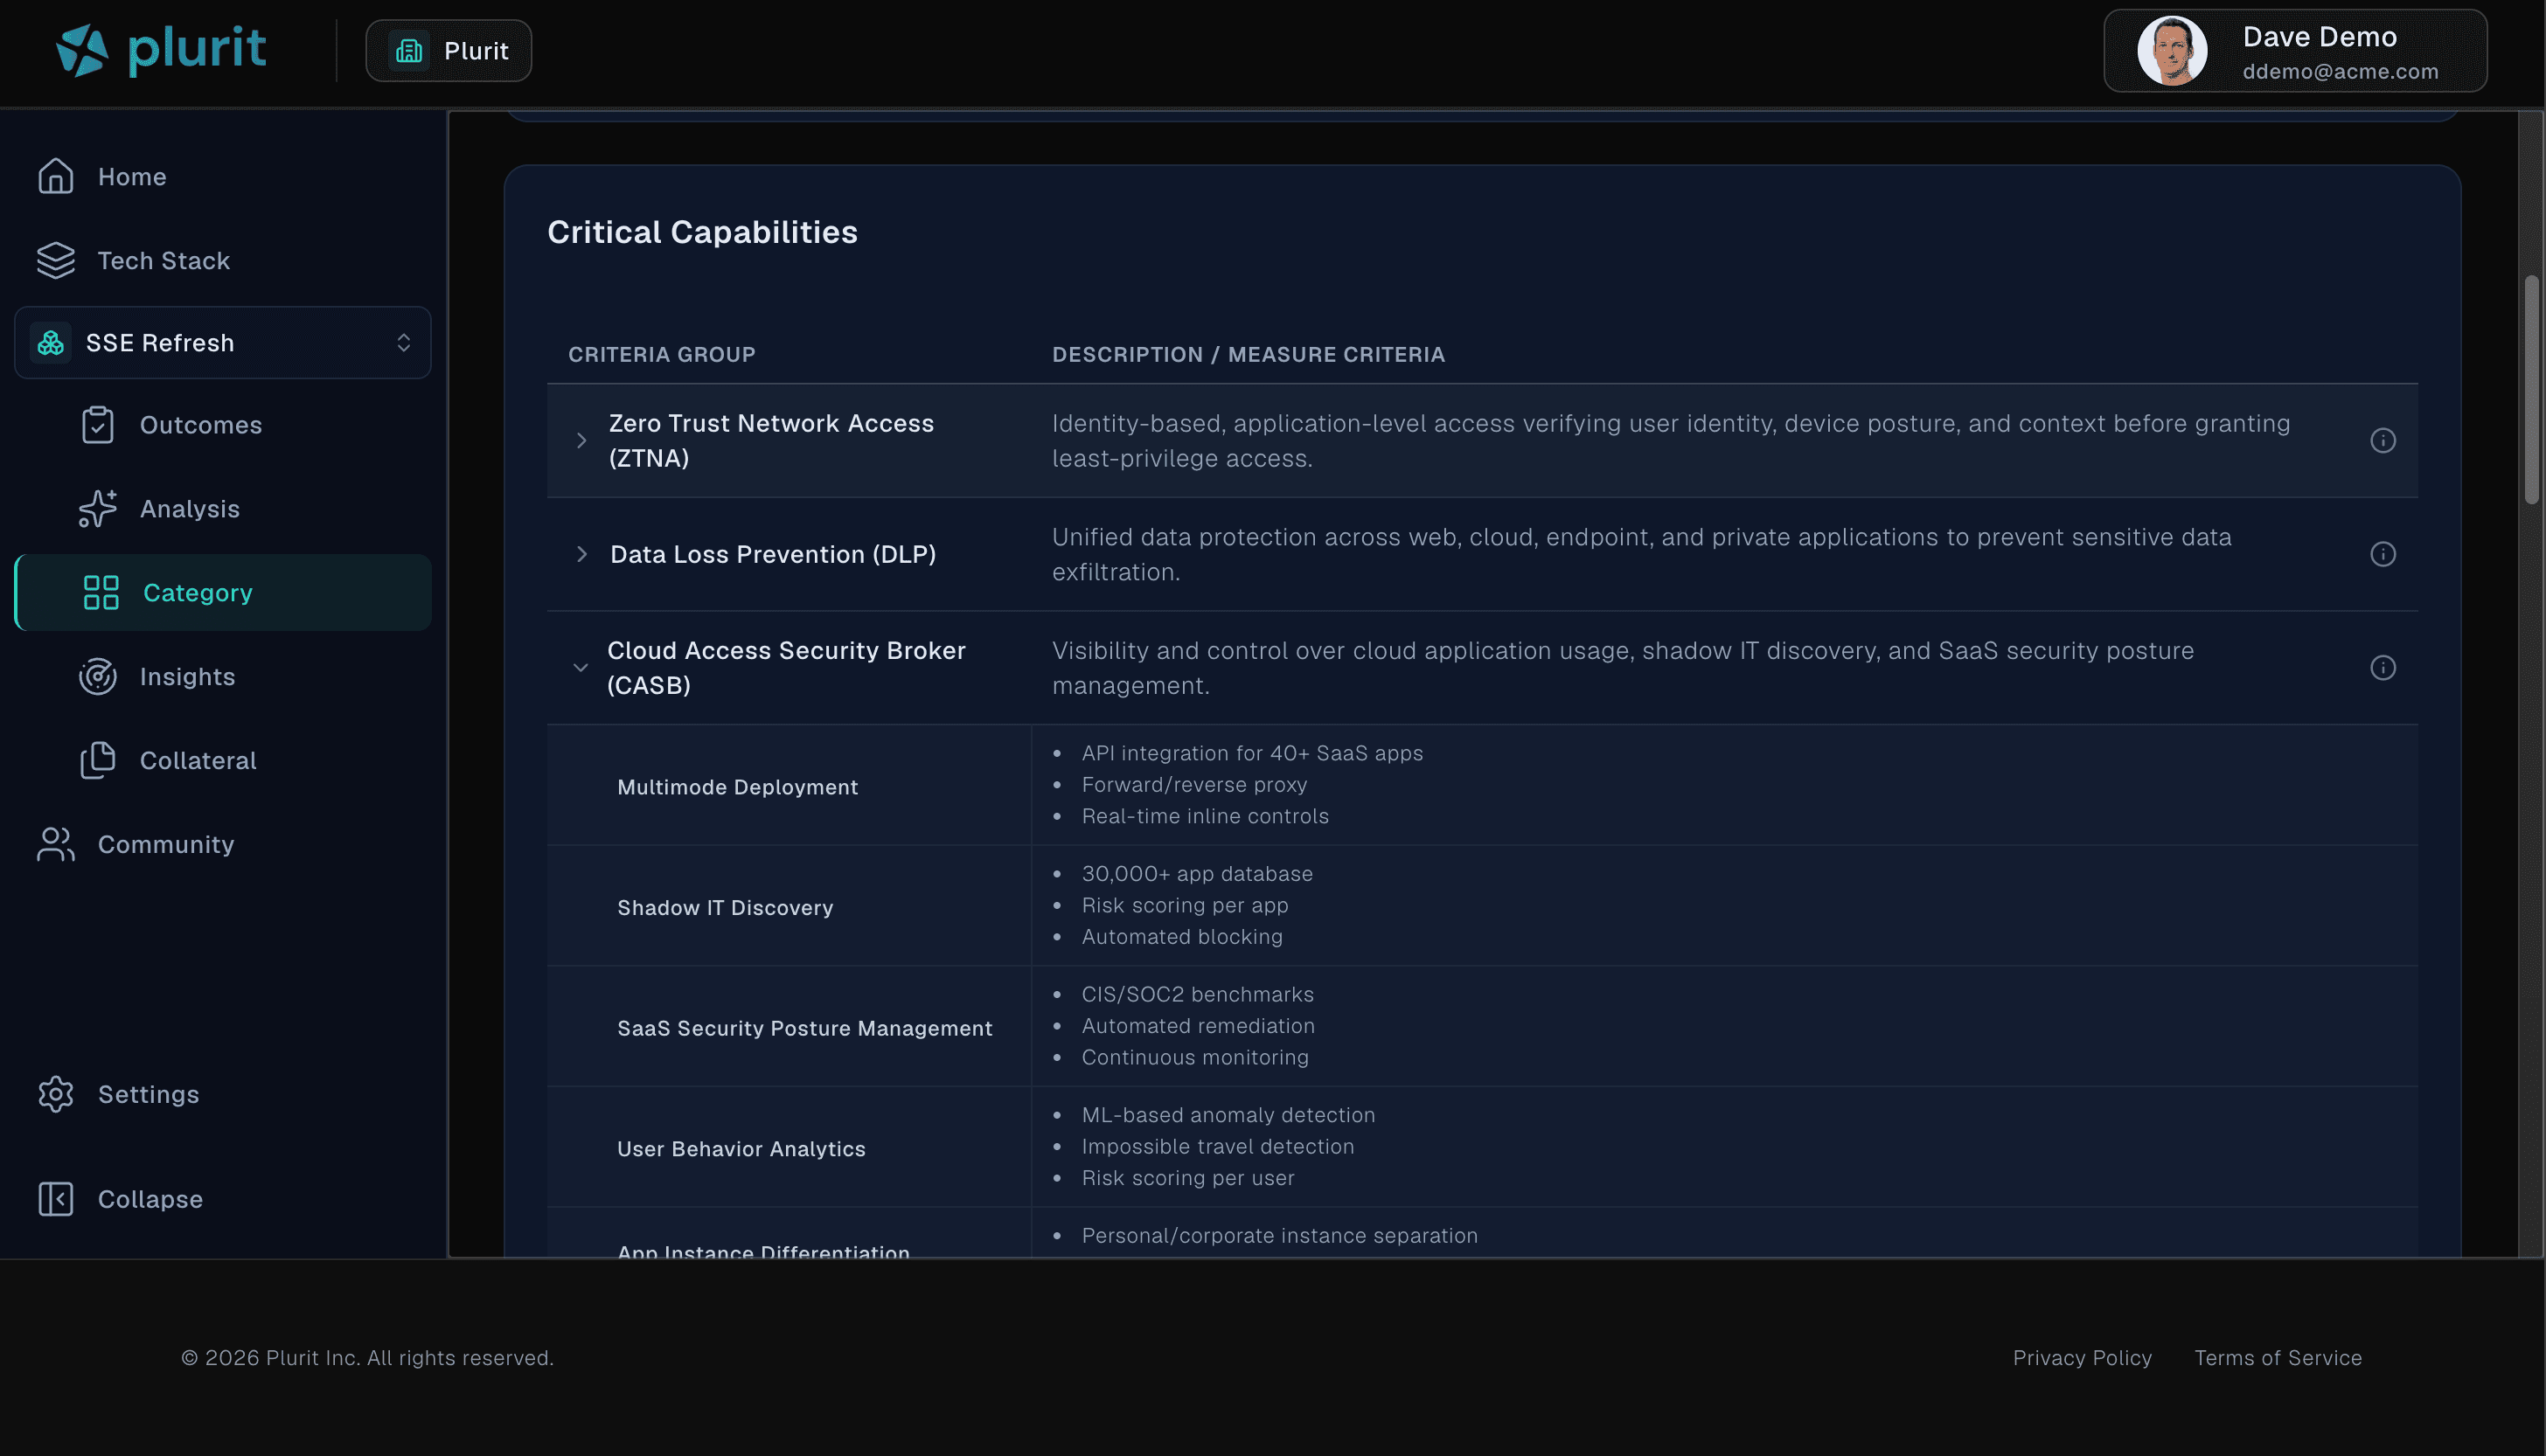Open the SSE Refresh project switcher arrows

[x=403, y=343]
